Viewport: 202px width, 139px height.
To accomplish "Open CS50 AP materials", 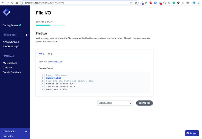I will click(7, 68).
